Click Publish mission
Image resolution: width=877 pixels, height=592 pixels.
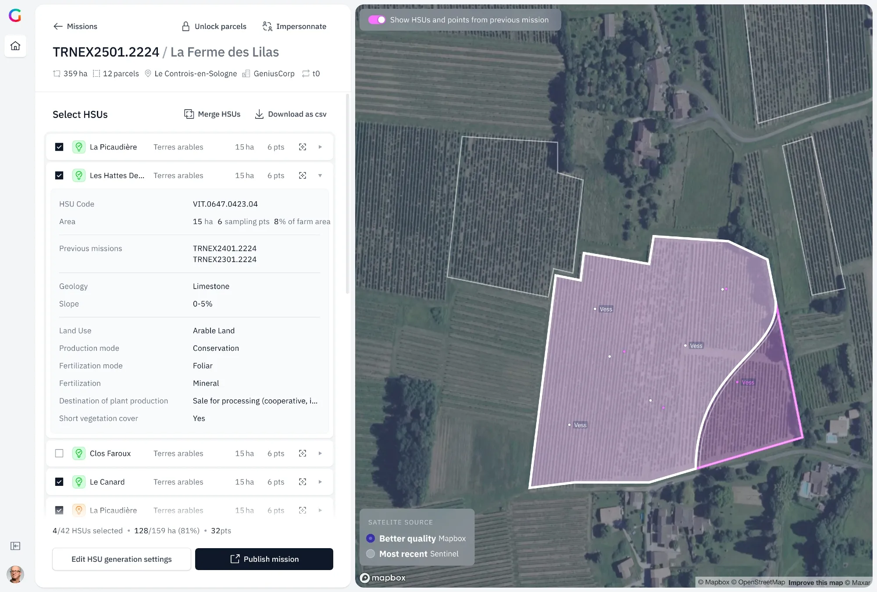click(264, 559)
